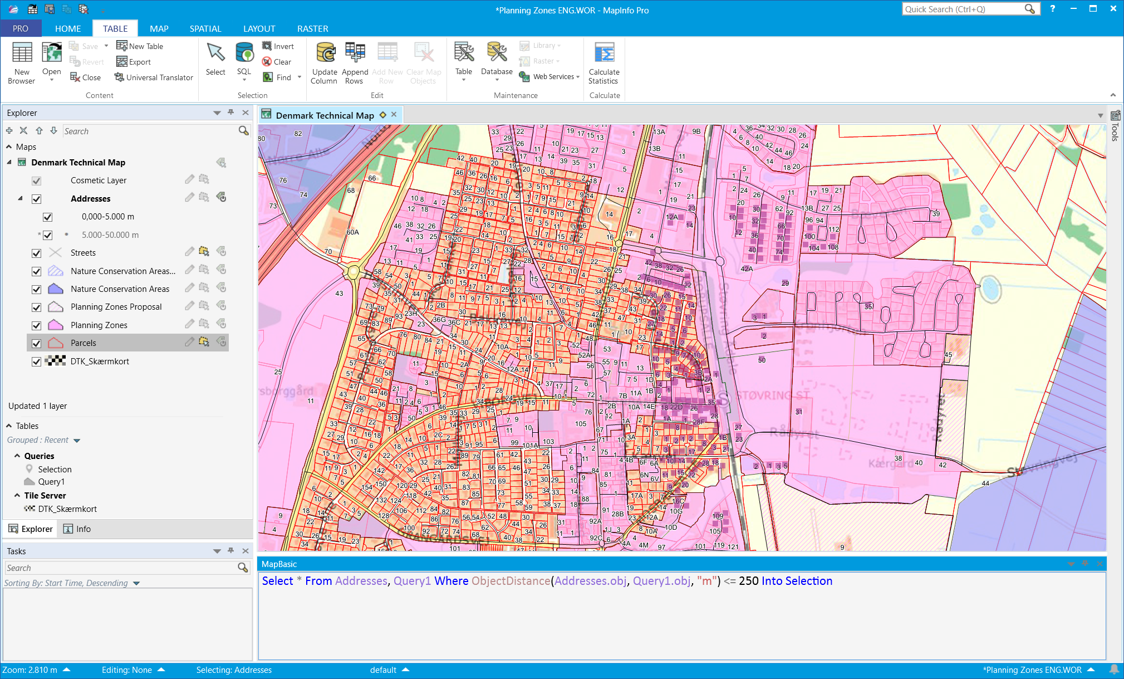
Task: Switch to the SPATIAL ribbon tab
Action: 205,28
